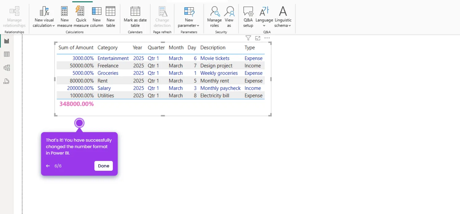Select the Groceries category cell
The image size is (460, 214).
pyautogui.click(x=108, y=73)
